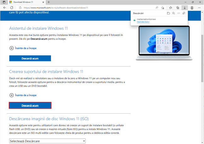
Task: Open more options in Descărcări panel
Action: pos(178,13)
